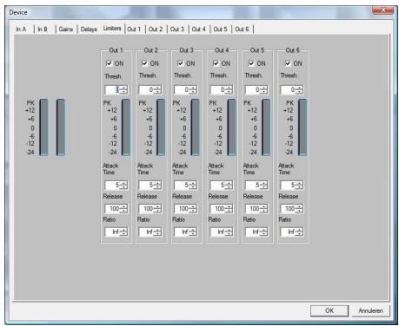This screenshot has height=326, width=399.
Task: Select the Limiters tab
Action: tap(112, 29)
